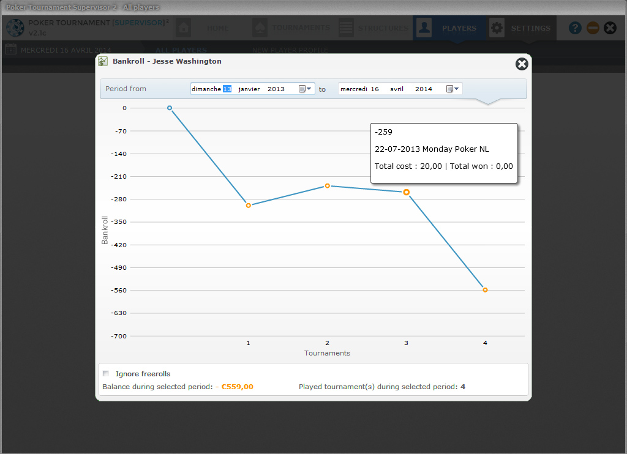The image size is (627, 454).
Task: Open the start date calendar dropdown
Action: pyautogui.click(x=306, y=89)
